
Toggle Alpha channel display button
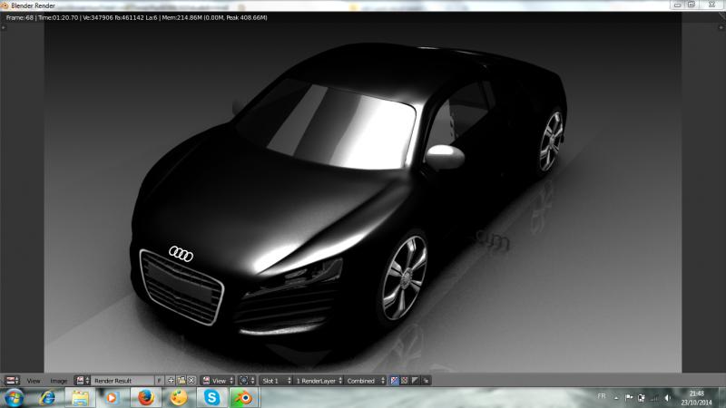coord(416,381)
